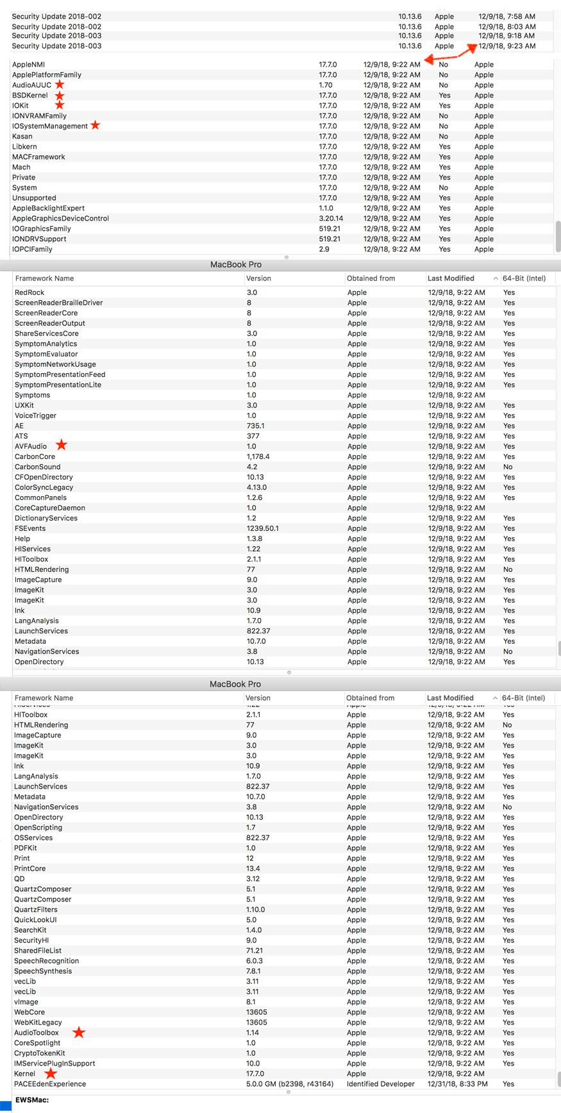Screen dimensions: 561x1113
Task: Select the PDFKit row
Action: tap(285, 848)
